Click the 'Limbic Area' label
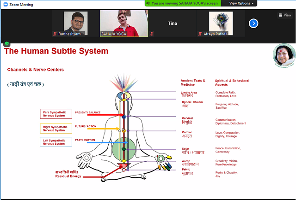 click(189, 93)
